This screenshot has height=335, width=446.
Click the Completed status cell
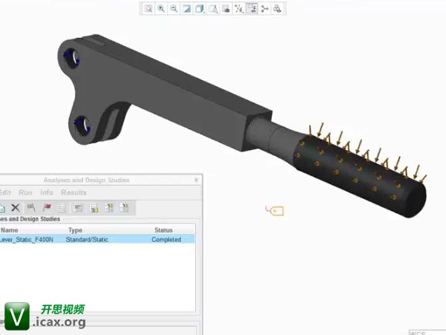point(166,240)
